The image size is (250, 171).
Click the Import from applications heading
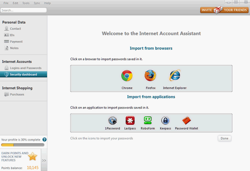click(x=151, y=97)
